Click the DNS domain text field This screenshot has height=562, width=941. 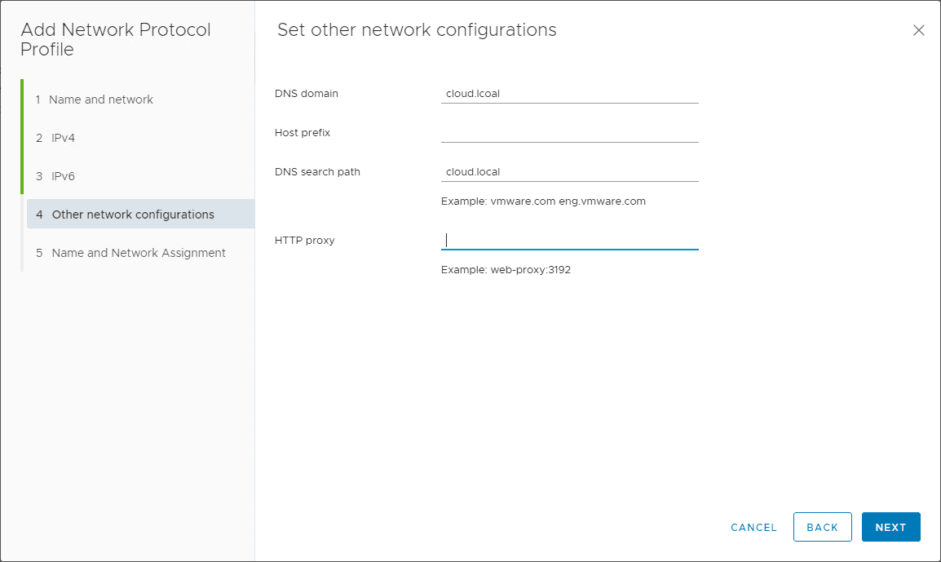pyautogui.click(x=569, y=94)
